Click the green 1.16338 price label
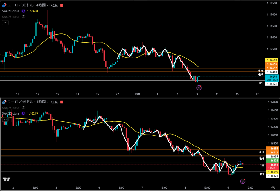The width and height of the screenshot is (280, 191). 272,161
